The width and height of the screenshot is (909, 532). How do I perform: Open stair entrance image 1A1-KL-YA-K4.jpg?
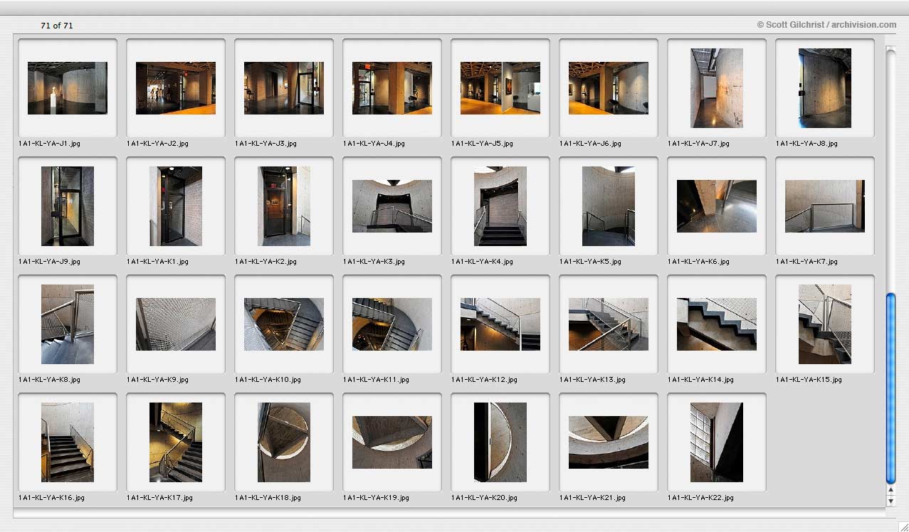coord(500,206)
